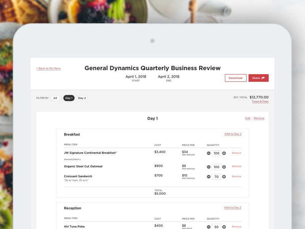Click the Reception section heading

(x=72, y=208)
